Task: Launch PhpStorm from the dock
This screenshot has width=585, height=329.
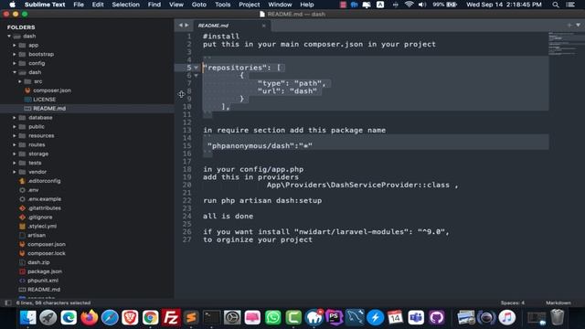Action: tap(335, 318)
